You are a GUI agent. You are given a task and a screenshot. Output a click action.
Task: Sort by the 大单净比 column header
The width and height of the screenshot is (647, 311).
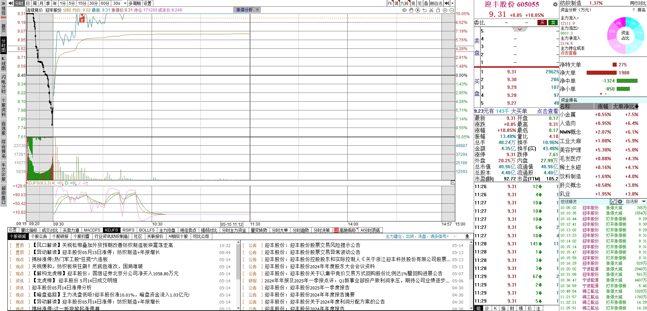625,106
